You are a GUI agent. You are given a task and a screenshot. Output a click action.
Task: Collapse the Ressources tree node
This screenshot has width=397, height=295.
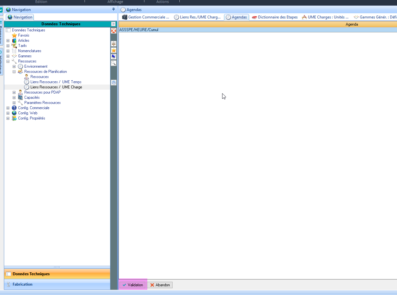(x=8, y=61)
